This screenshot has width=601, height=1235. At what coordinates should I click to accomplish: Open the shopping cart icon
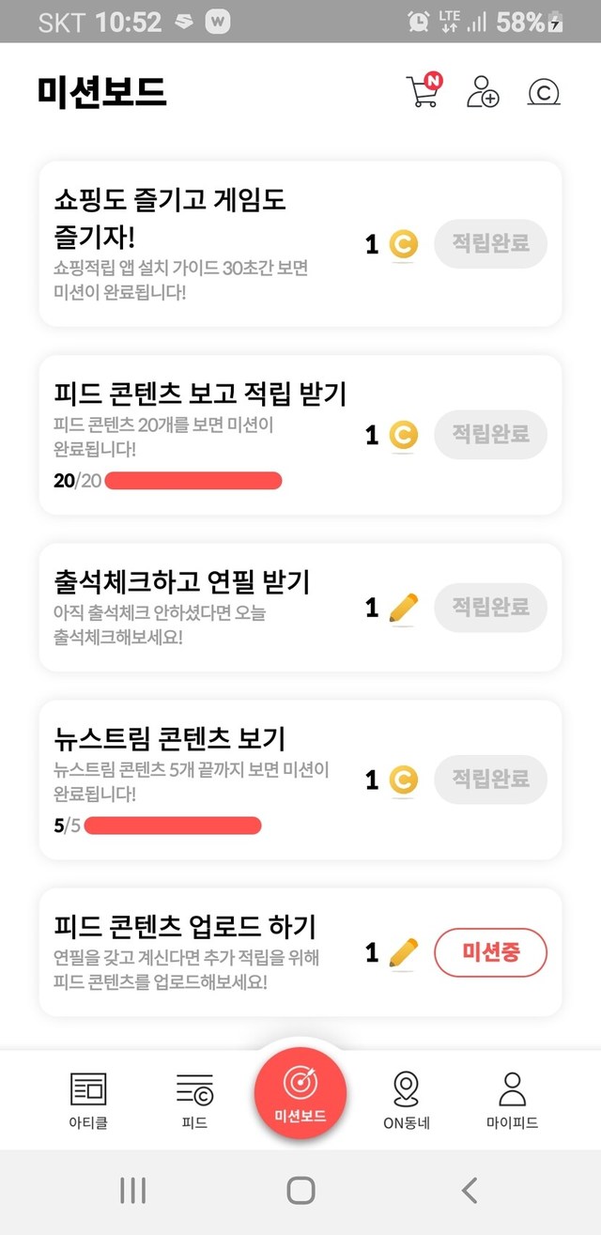423,91
